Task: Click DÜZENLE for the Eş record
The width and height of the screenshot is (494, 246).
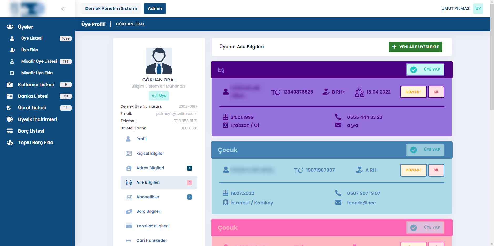Action: pyautogui.click(x=413, y=92)
